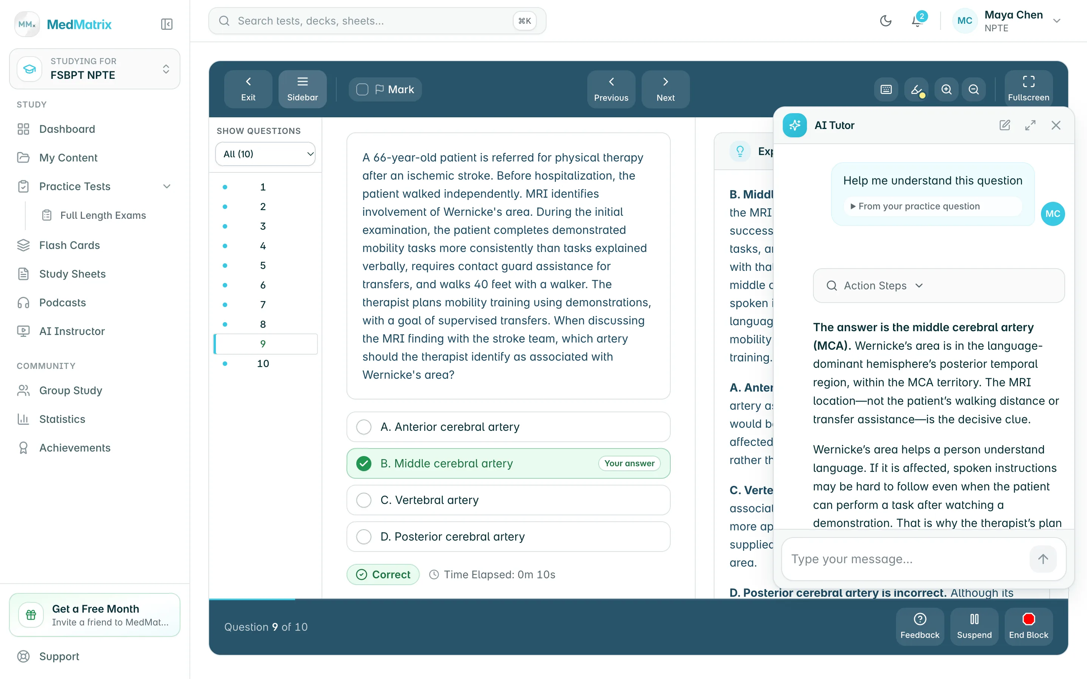
Task: Expand the Practice Tests chevron
Action: click(167, 186)
